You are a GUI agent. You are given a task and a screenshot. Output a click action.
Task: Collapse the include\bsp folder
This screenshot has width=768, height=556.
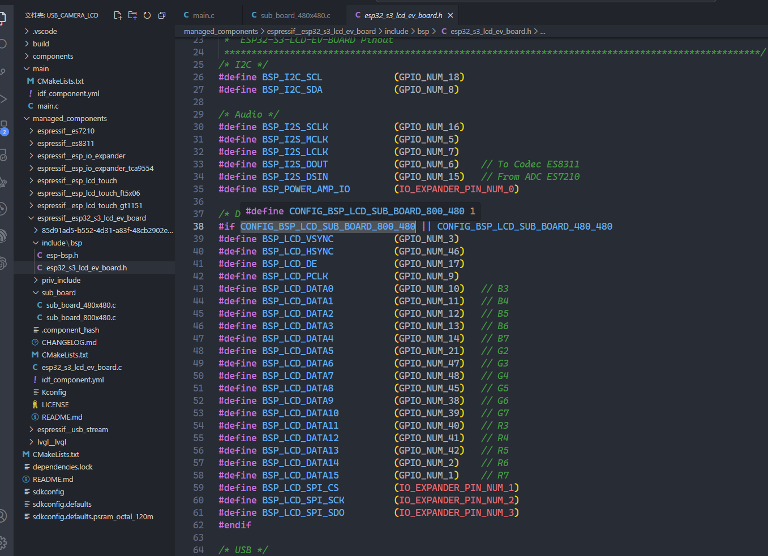pos(36,243)
